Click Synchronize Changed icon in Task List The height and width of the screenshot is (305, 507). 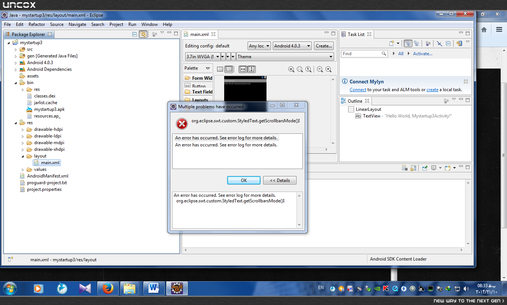459,43
